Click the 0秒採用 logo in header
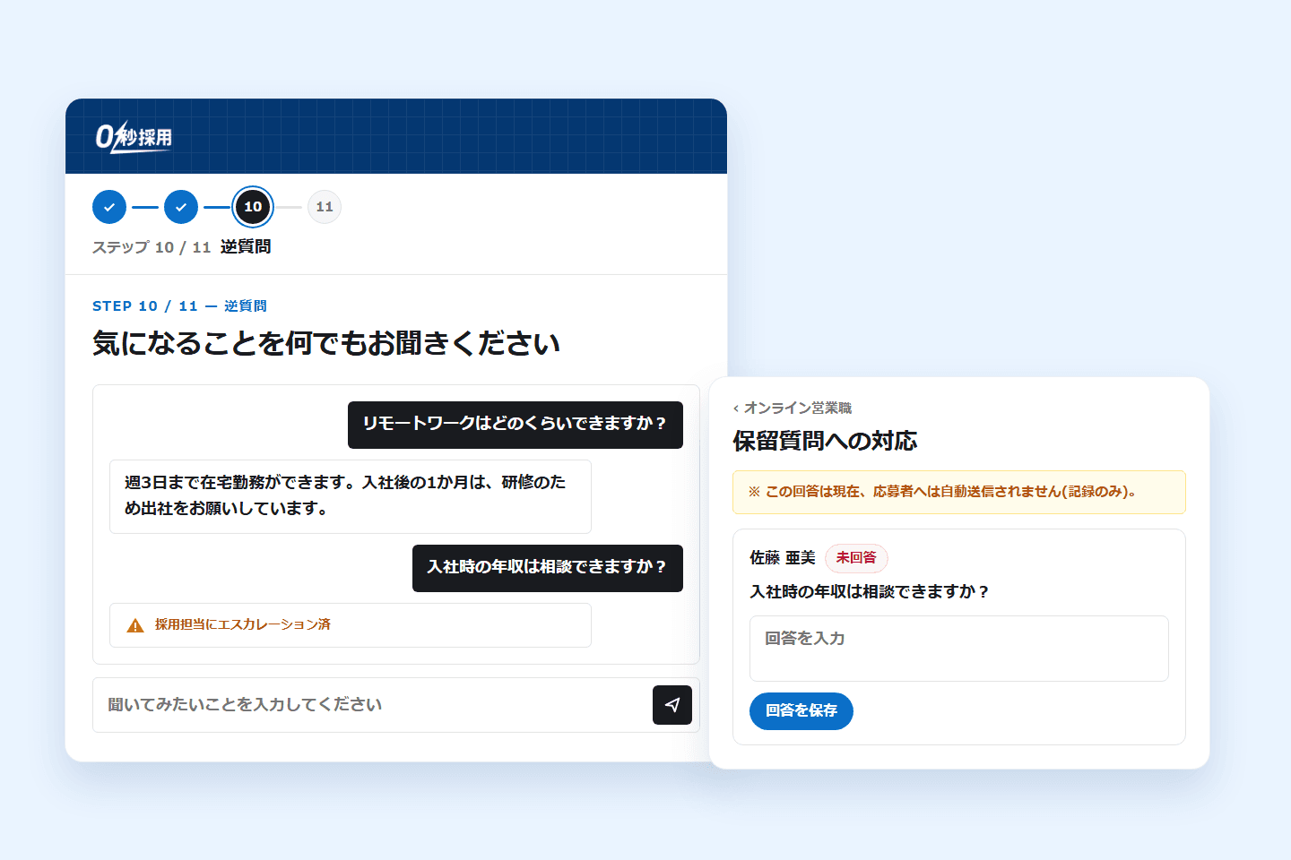 click(134, 137)
